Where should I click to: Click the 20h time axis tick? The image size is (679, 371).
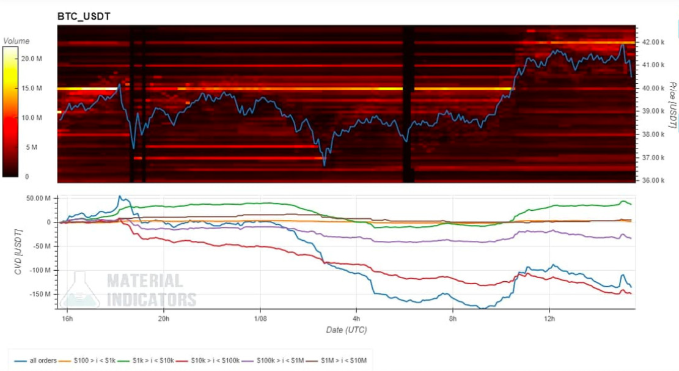(x=164, y=318)
